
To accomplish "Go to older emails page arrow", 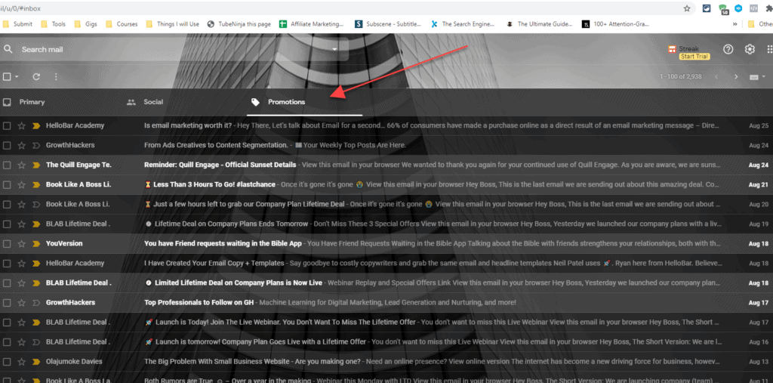I will tap(736, 77).
